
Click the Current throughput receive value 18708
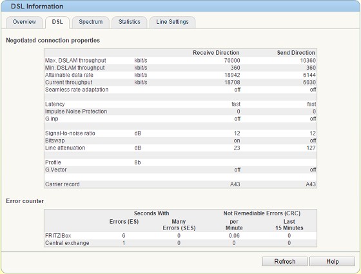tap(232, 83)
